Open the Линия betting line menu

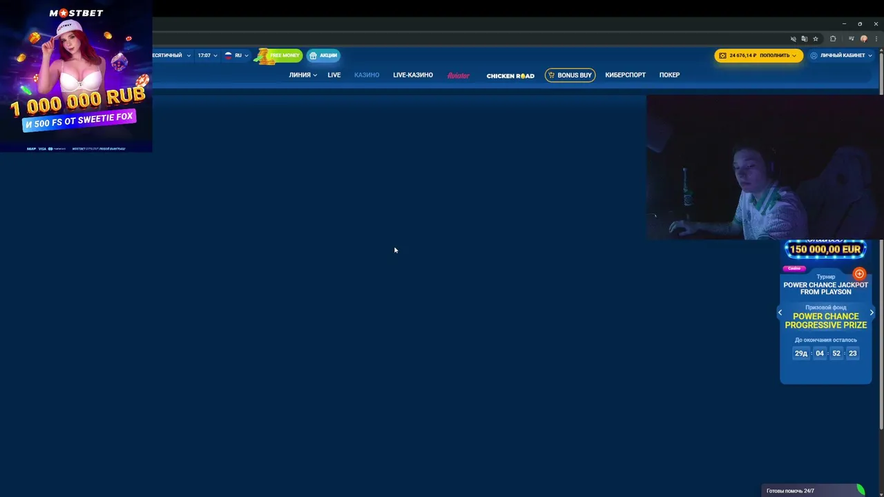302,75
